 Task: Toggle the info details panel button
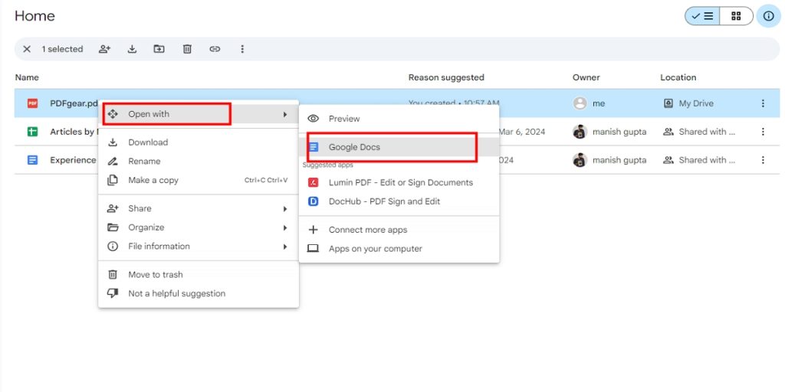(x=768, y=16)
